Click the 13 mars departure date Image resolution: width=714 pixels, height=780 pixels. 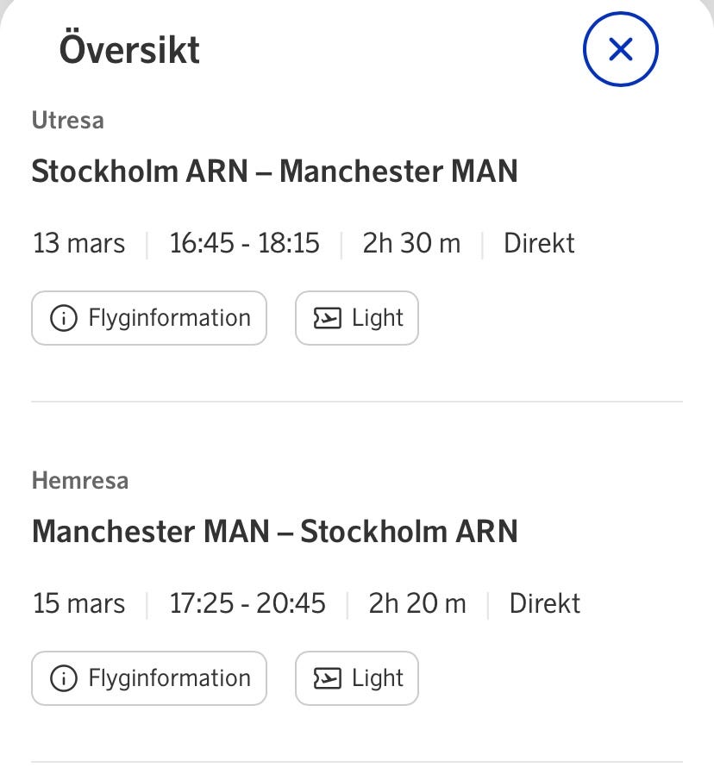78,244
